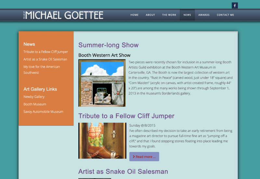This screenshot has width=260, height=179.
Task: Visit the Newby Gallery link
Action: (x=34, y=97)
